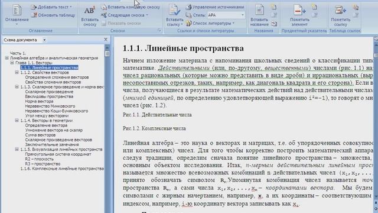Click Вставить концевую сноску

pyautogui.click(x=131, y=7)
